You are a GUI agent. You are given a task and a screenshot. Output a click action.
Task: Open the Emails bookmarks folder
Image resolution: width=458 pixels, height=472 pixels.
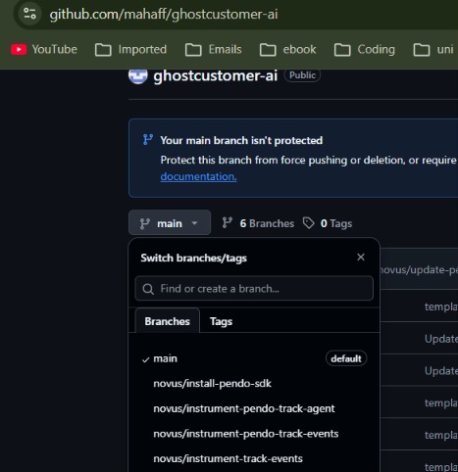[x=213, y=49]
